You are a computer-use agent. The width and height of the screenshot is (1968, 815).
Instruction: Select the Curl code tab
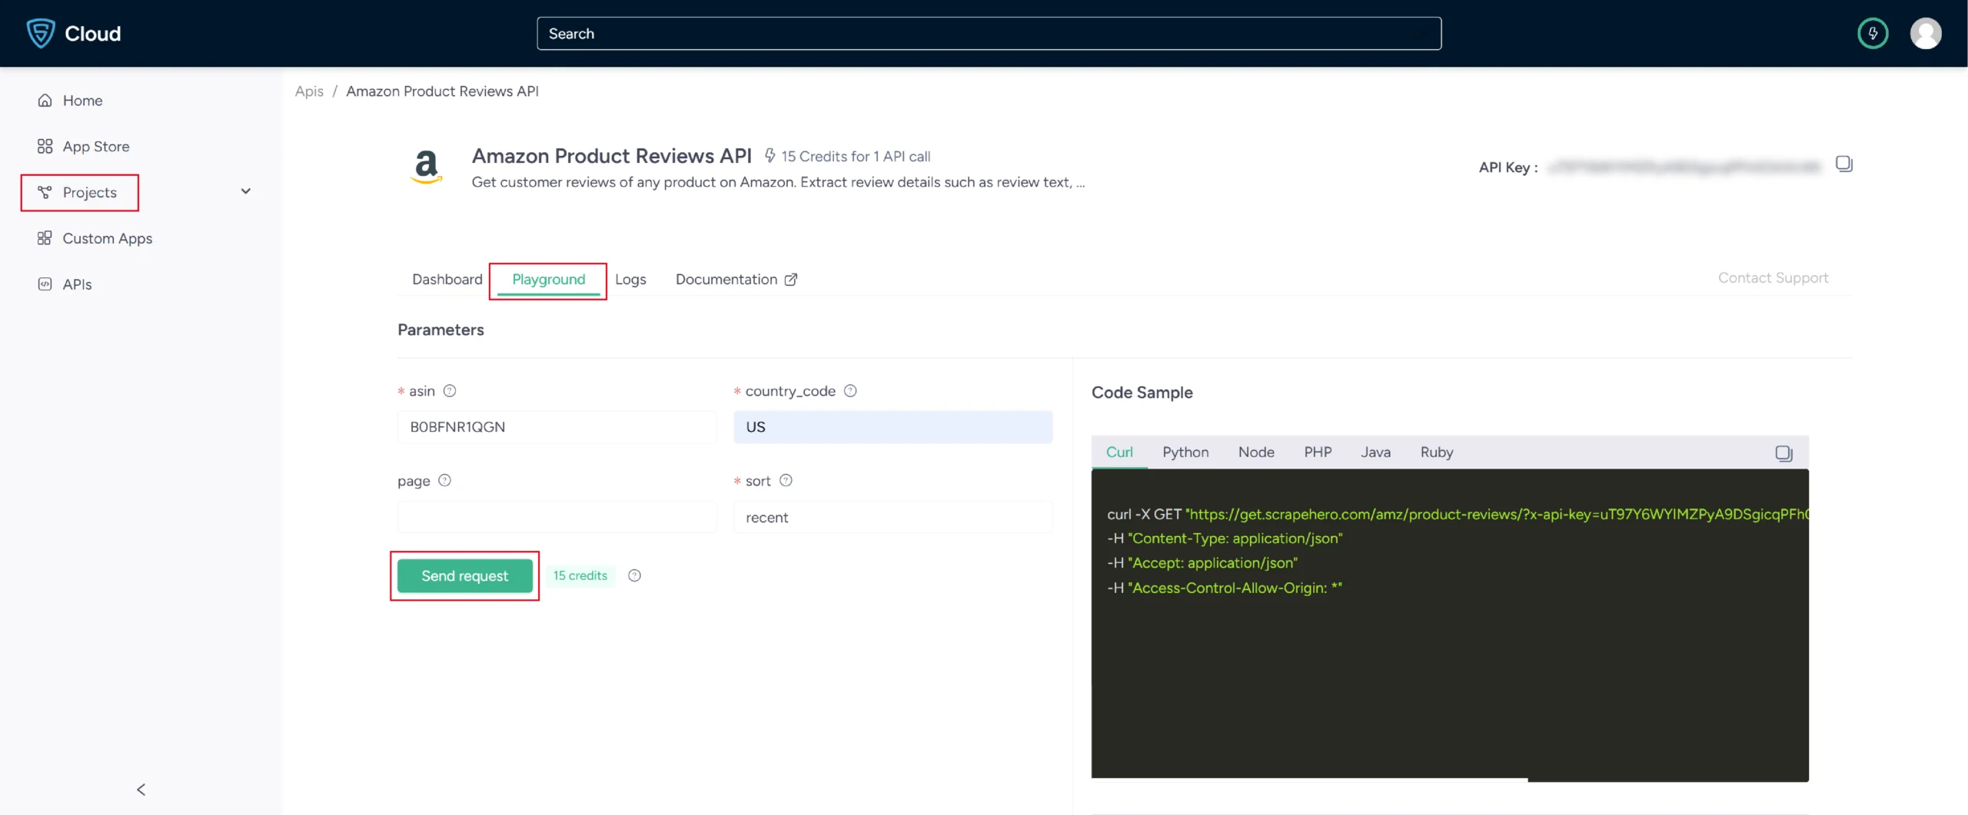[1119, 452]
